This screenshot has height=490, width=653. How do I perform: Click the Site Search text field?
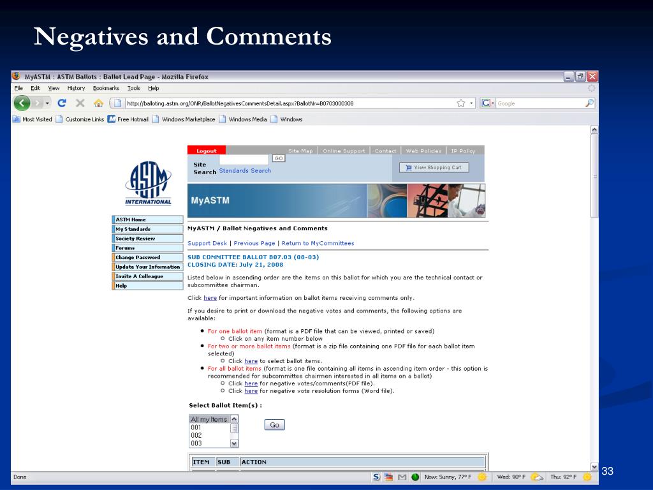[x=244, y=159]
